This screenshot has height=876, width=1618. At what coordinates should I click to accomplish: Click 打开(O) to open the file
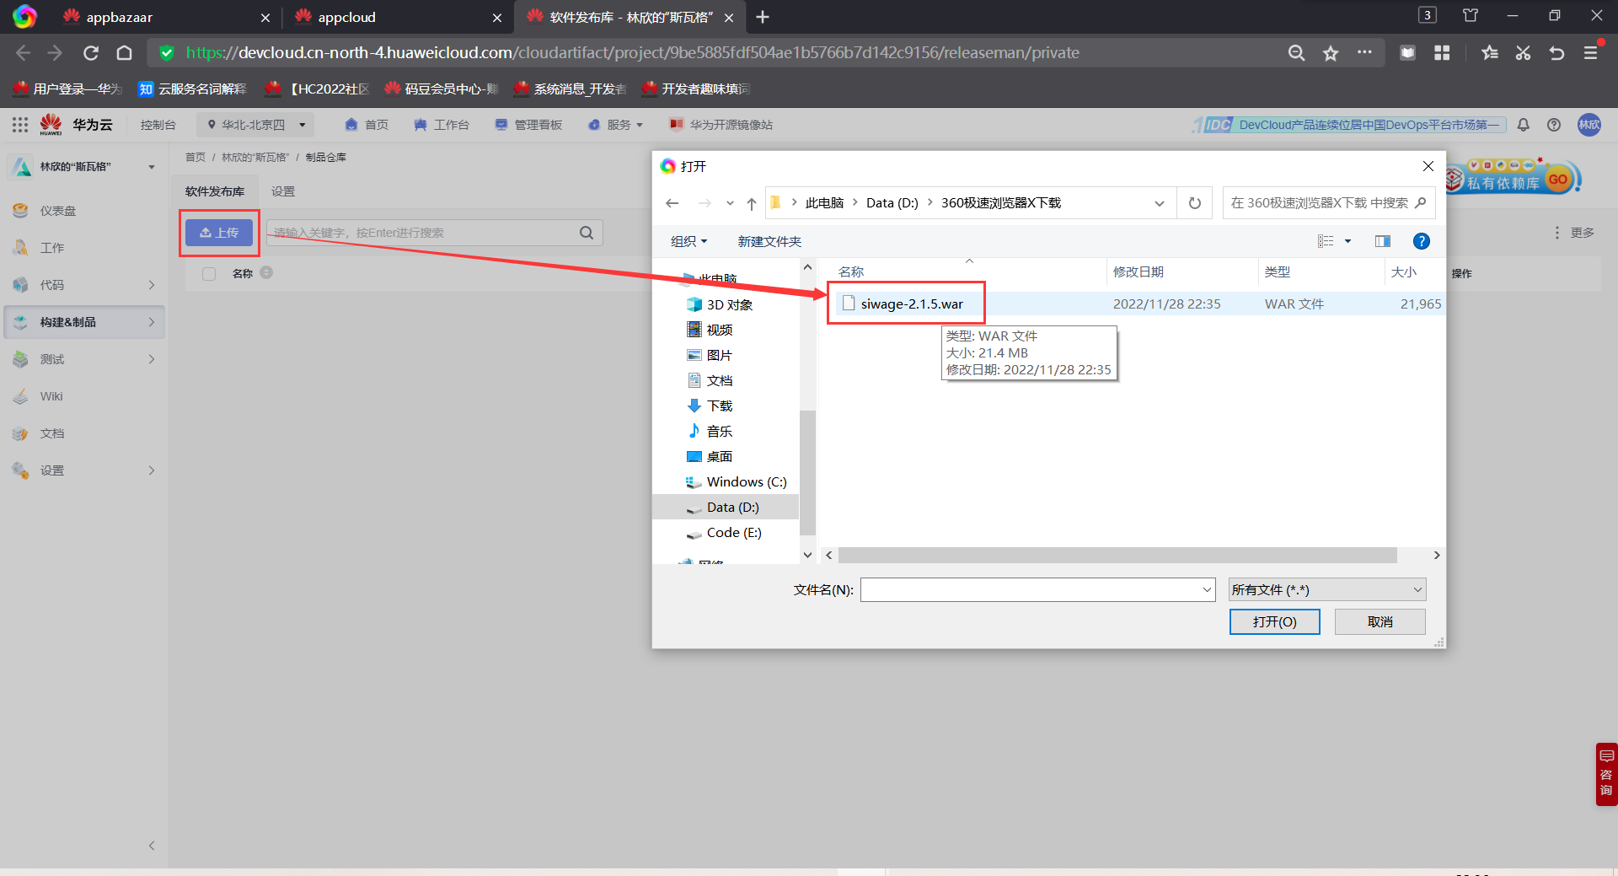click(1274, 621)
